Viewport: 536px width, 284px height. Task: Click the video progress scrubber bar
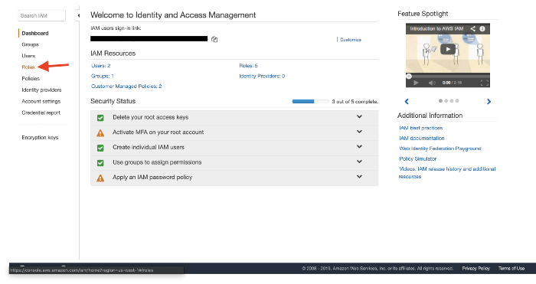[x=448, y=76]
